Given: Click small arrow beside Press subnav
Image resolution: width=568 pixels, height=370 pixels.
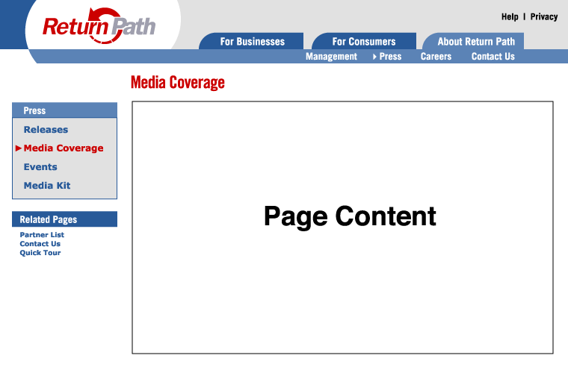Looking at the screenshot, I should 374,57.
